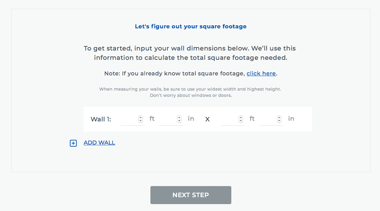Focus the first inches input of Wall 1
The height and width of the screenshot is (211, 380).
click(168, 119)
